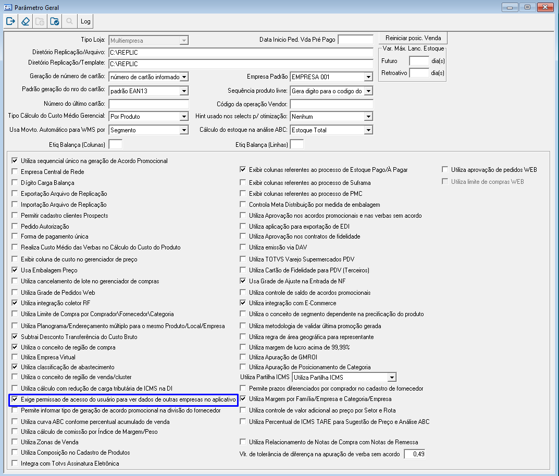The height and width of the screenshot is (476, 559).
Task: Open the Hint usado nos selects dropdown
Action: [x=369, y=116]
